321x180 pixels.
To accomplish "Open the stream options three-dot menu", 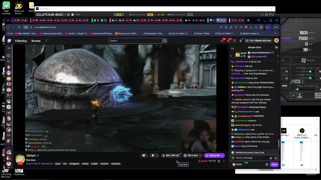I will [x=224, y=161].
